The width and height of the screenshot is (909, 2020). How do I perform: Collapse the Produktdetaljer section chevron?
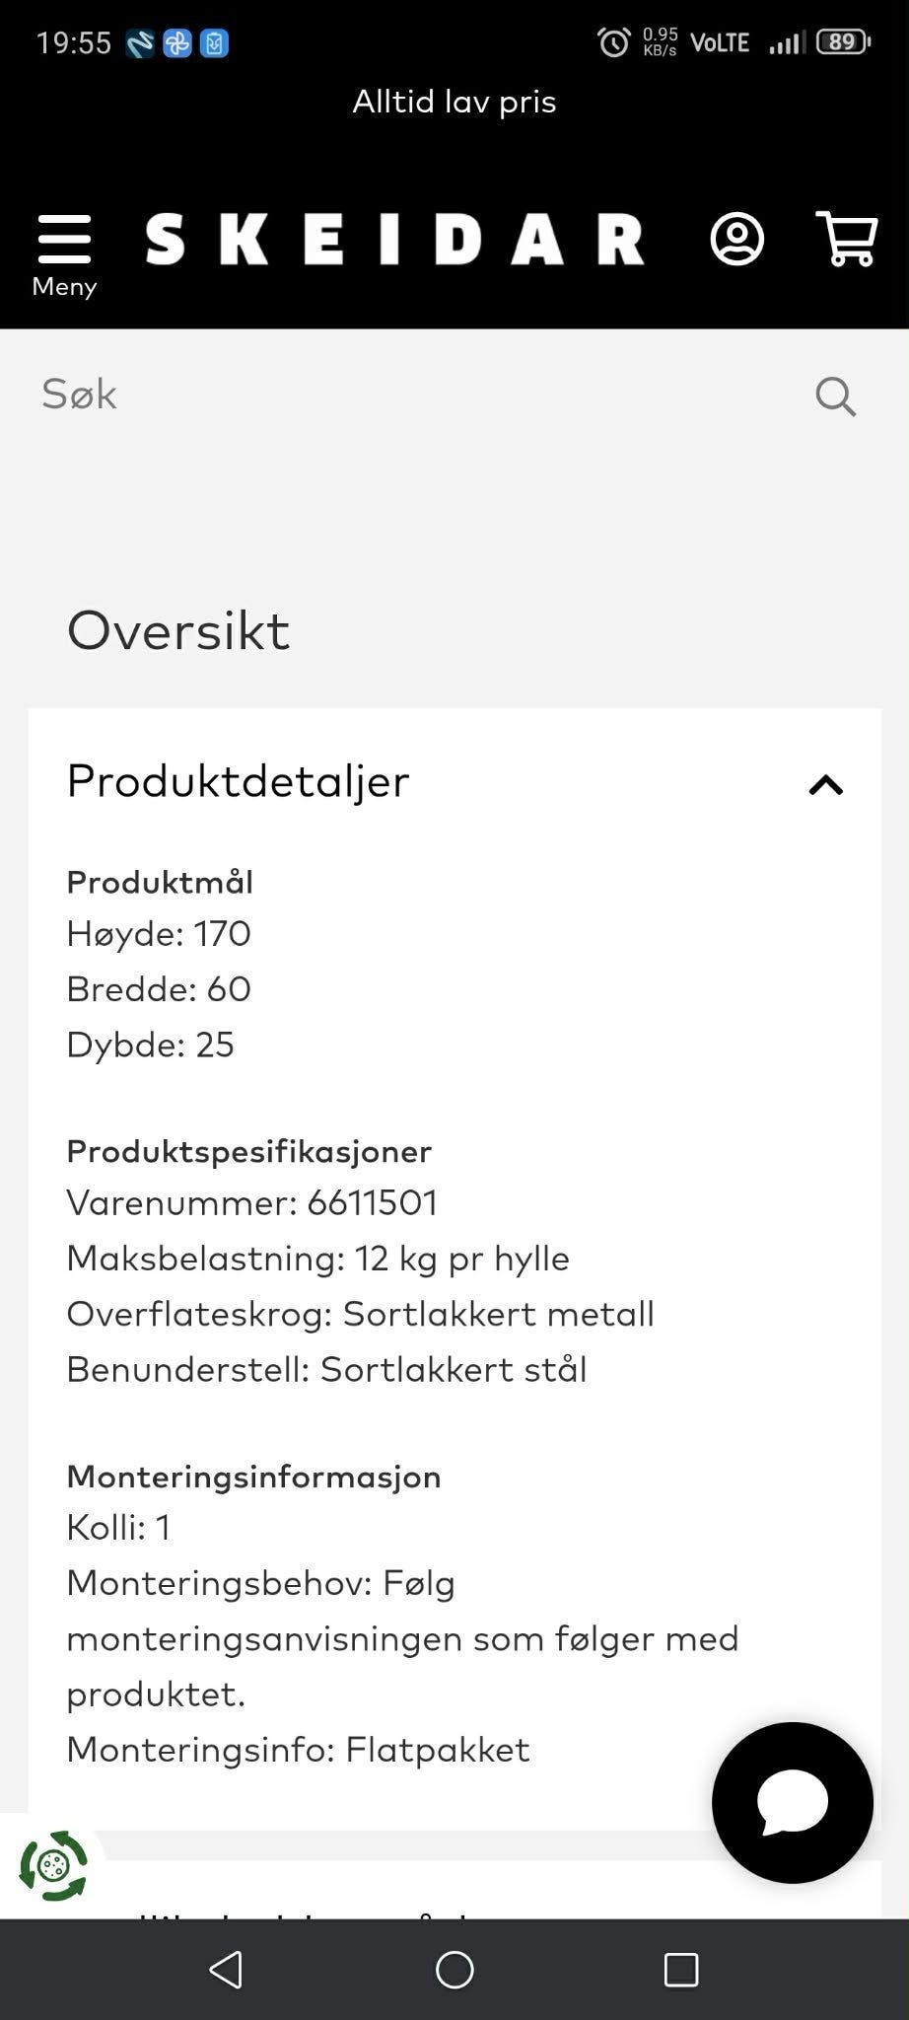tap(826, 785)
